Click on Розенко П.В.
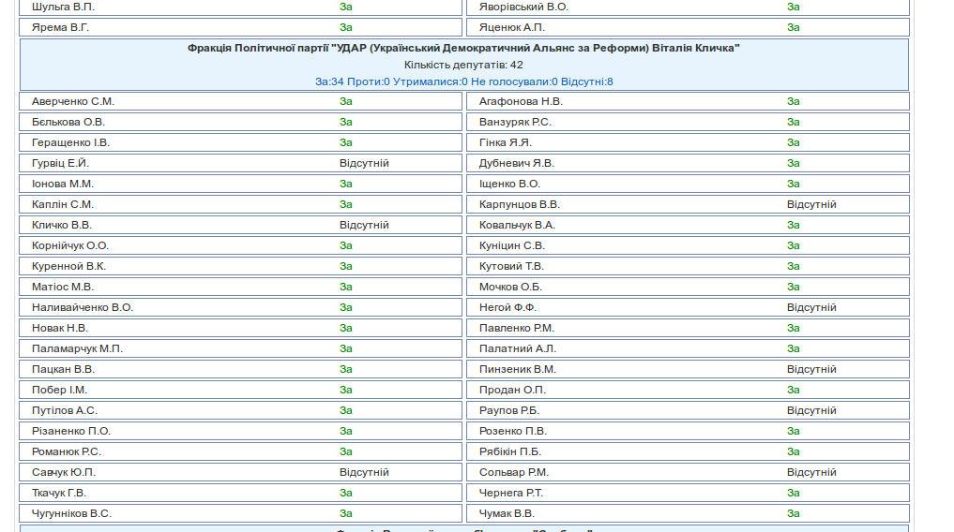 [513, 432]
